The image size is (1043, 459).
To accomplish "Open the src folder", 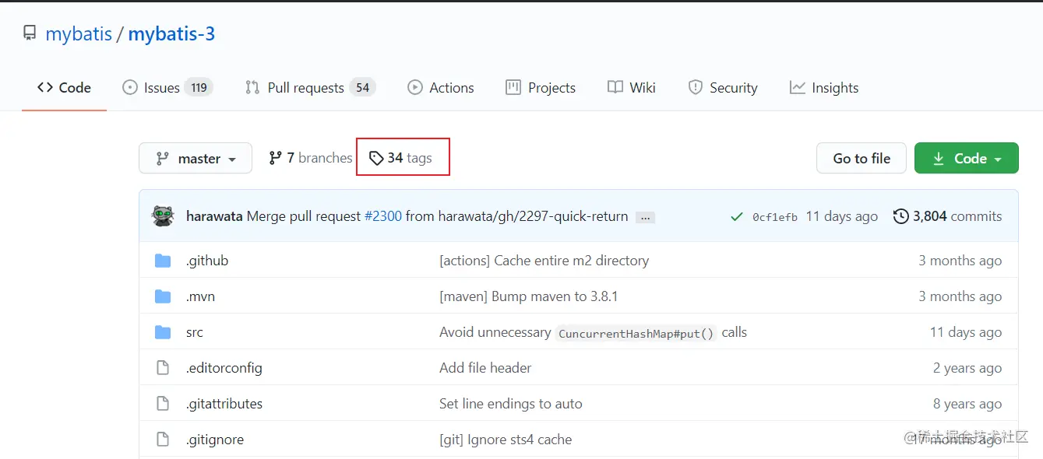I will coord(195,332).
